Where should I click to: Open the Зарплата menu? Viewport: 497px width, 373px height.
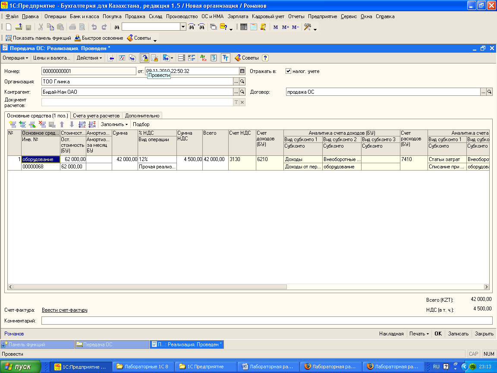(238, 16)
